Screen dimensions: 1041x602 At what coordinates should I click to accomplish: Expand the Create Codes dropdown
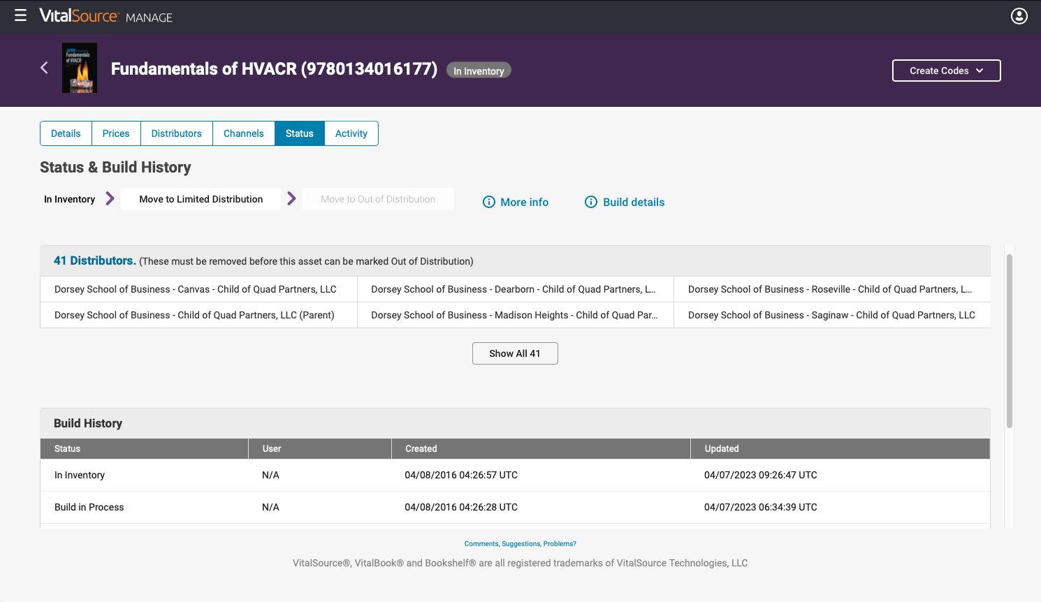pos(946,71)
